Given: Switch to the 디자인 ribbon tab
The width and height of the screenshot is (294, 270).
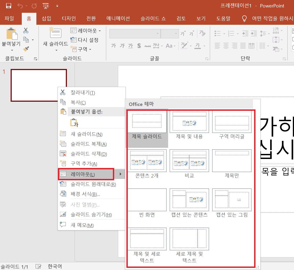Looking at the screenshot, I should click(69, 18).
